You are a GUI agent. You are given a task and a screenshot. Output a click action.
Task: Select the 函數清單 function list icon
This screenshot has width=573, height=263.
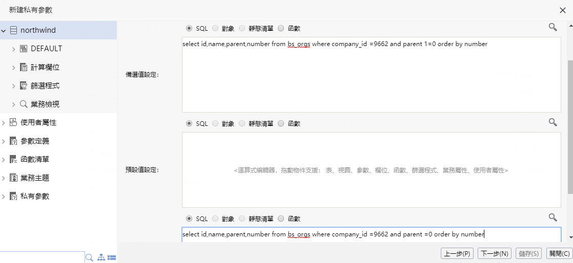(14, 160)
